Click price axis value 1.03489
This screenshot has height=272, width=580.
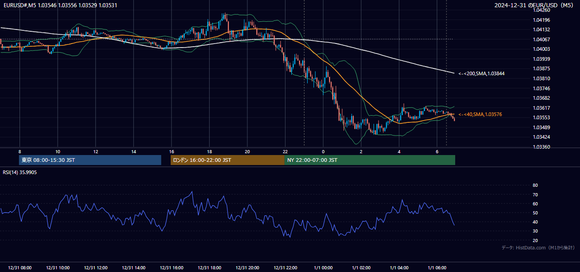pos(541,127)
